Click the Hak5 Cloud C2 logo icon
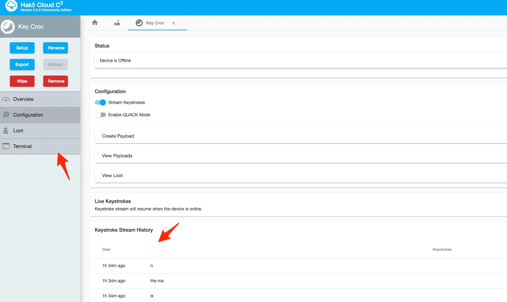507x302 pixels. [x=11, y=6]
